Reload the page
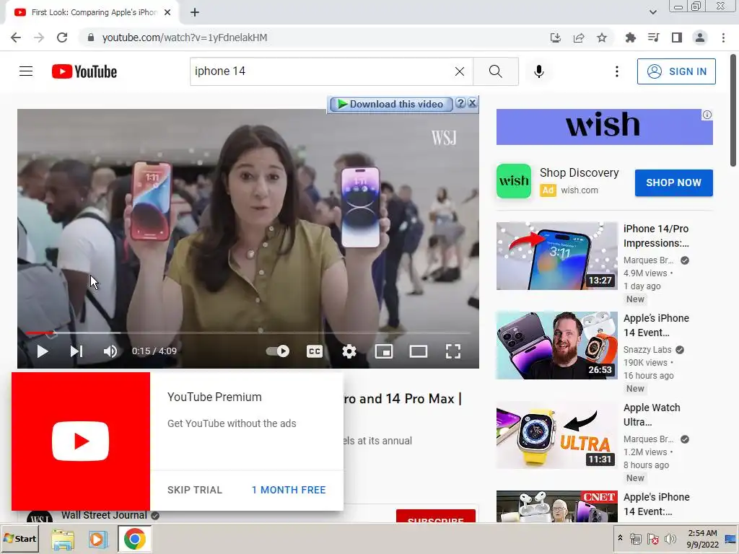739x554 pixels. tap(62, 38)
